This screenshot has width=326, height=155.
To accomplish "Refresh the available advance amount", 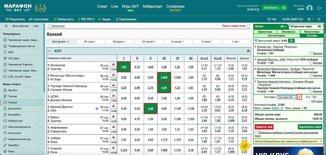I will point(292,40).
